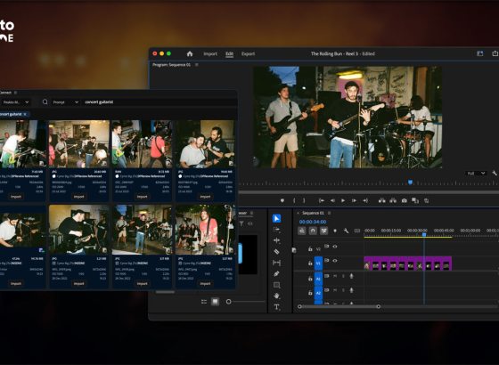Select the Slip tool
The width and height of the screenshot is (499, 365).
point(276,263)
